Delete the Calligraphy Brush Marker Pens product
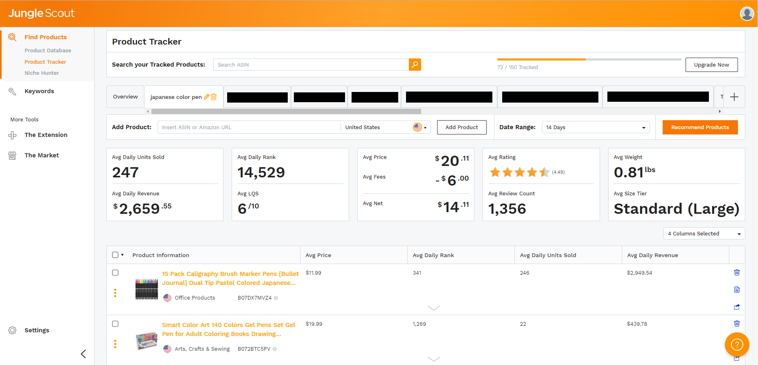758x365 pixels. click(x=737, y=272)
